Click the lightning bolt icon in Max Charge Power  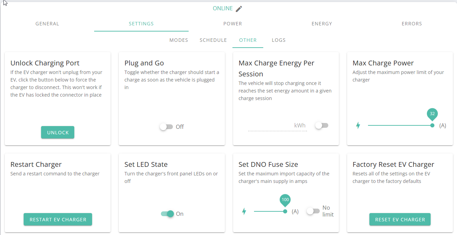point(358,125)
